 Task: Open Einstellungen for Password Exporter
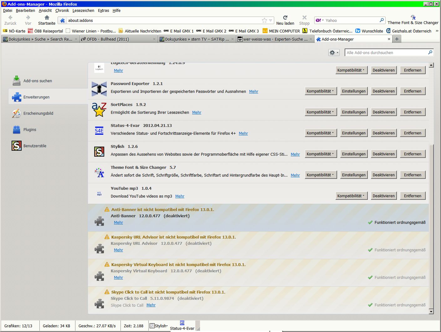coord(354,91)
